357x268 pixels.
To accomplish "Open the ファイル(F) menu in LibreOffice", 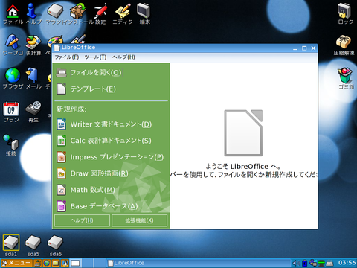I will click(67, 57).
